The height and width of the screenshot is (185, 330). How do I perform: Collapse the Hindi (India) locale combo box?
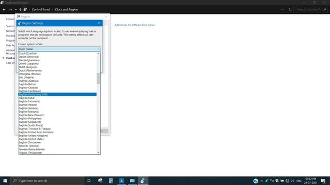59,49
